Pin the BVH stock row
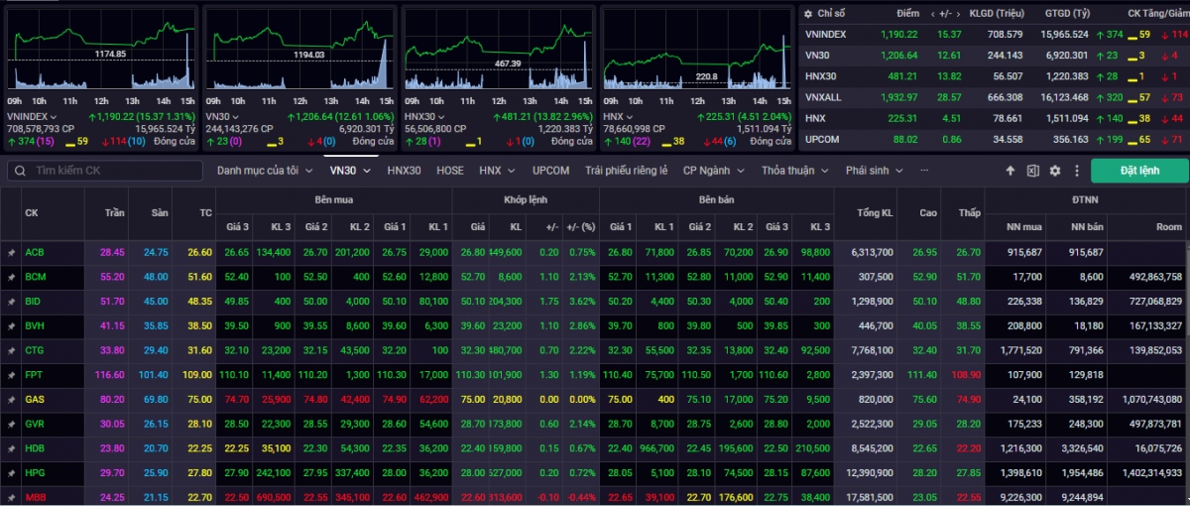This screenshot has width=1190, height=506. (x=12, y=325)
